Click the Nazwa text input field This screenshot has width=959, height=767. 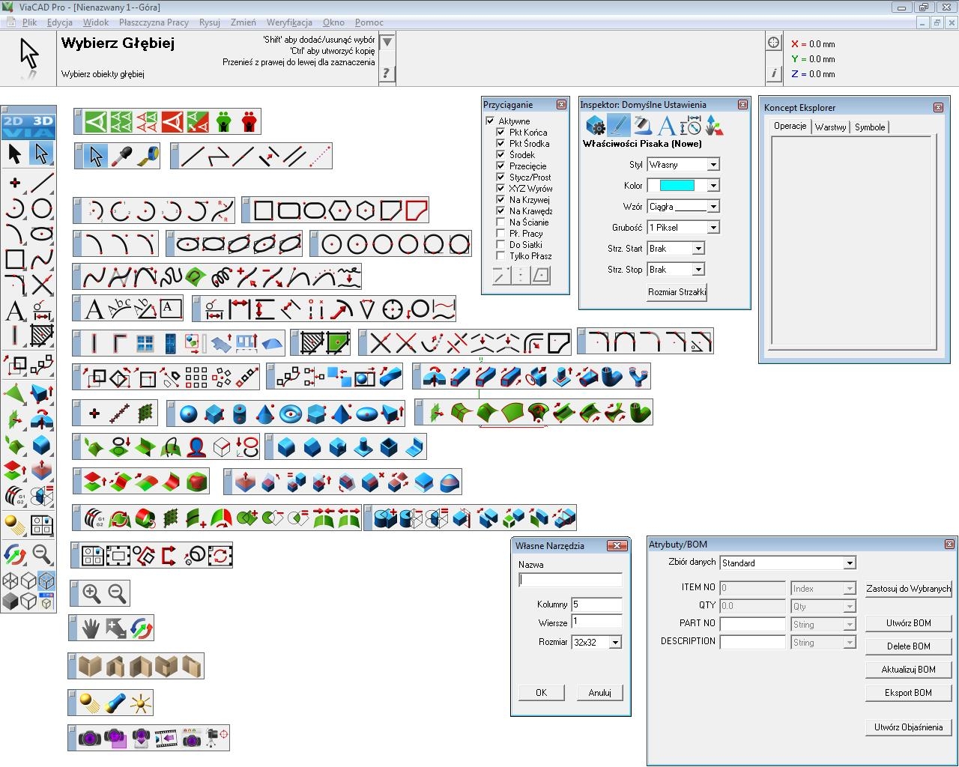570,580
